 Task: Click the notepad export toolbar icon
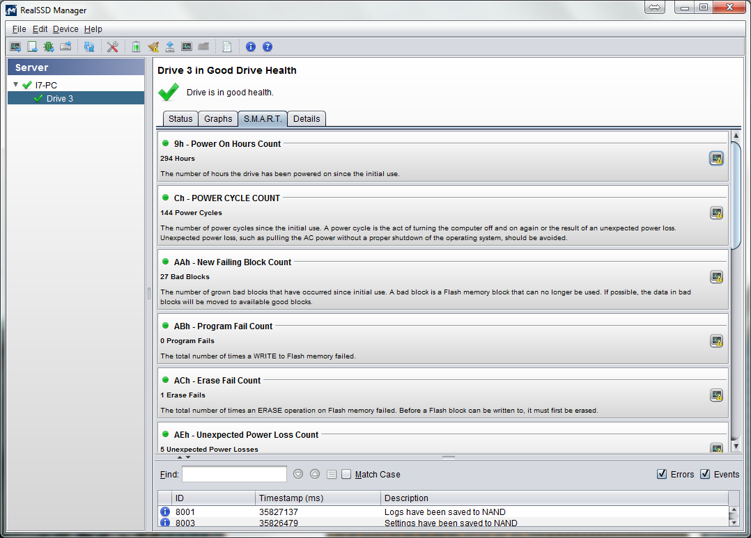point(32,47)
